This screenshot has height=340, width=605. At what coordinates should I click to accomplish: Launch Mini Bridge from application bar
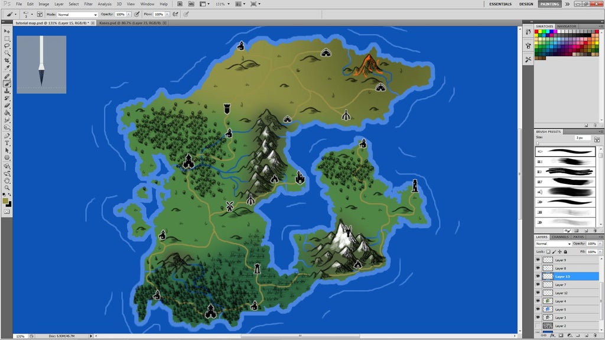pyautogui.click(x=191, y=4)
